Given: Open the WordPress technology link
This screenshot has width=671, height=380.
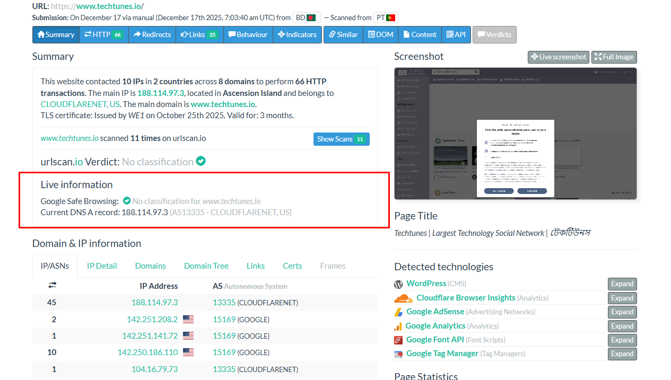Looking at the screenshot, I should [426, 284].
